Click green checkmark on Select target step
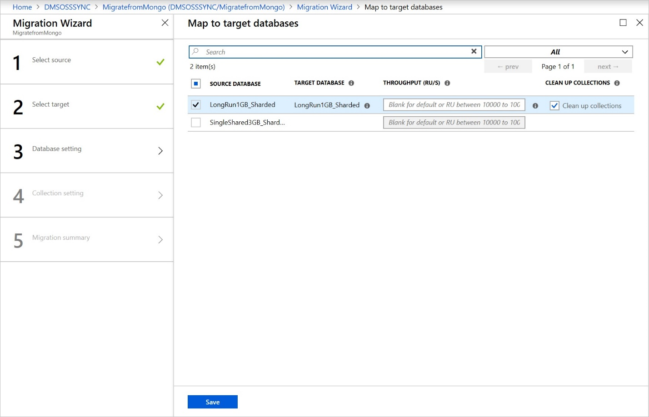This screenshot has height=417, width=649. click(160, 106)
